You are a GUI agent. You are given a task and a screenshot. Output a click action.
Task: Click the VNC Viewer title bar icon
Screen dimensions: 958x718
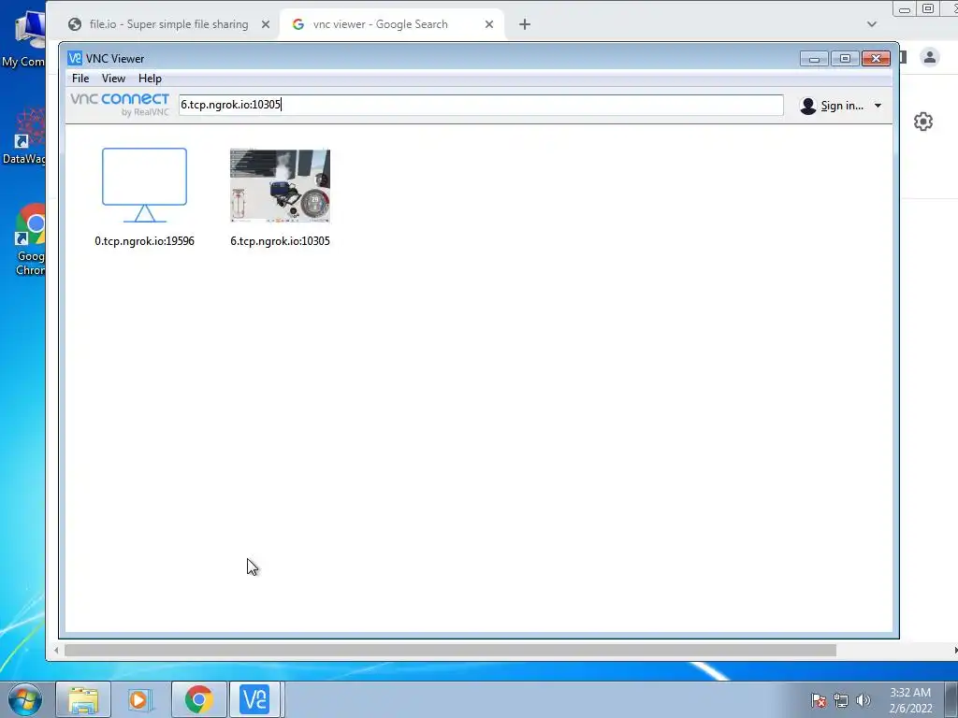pyautogui.click(x=75, y=58)
